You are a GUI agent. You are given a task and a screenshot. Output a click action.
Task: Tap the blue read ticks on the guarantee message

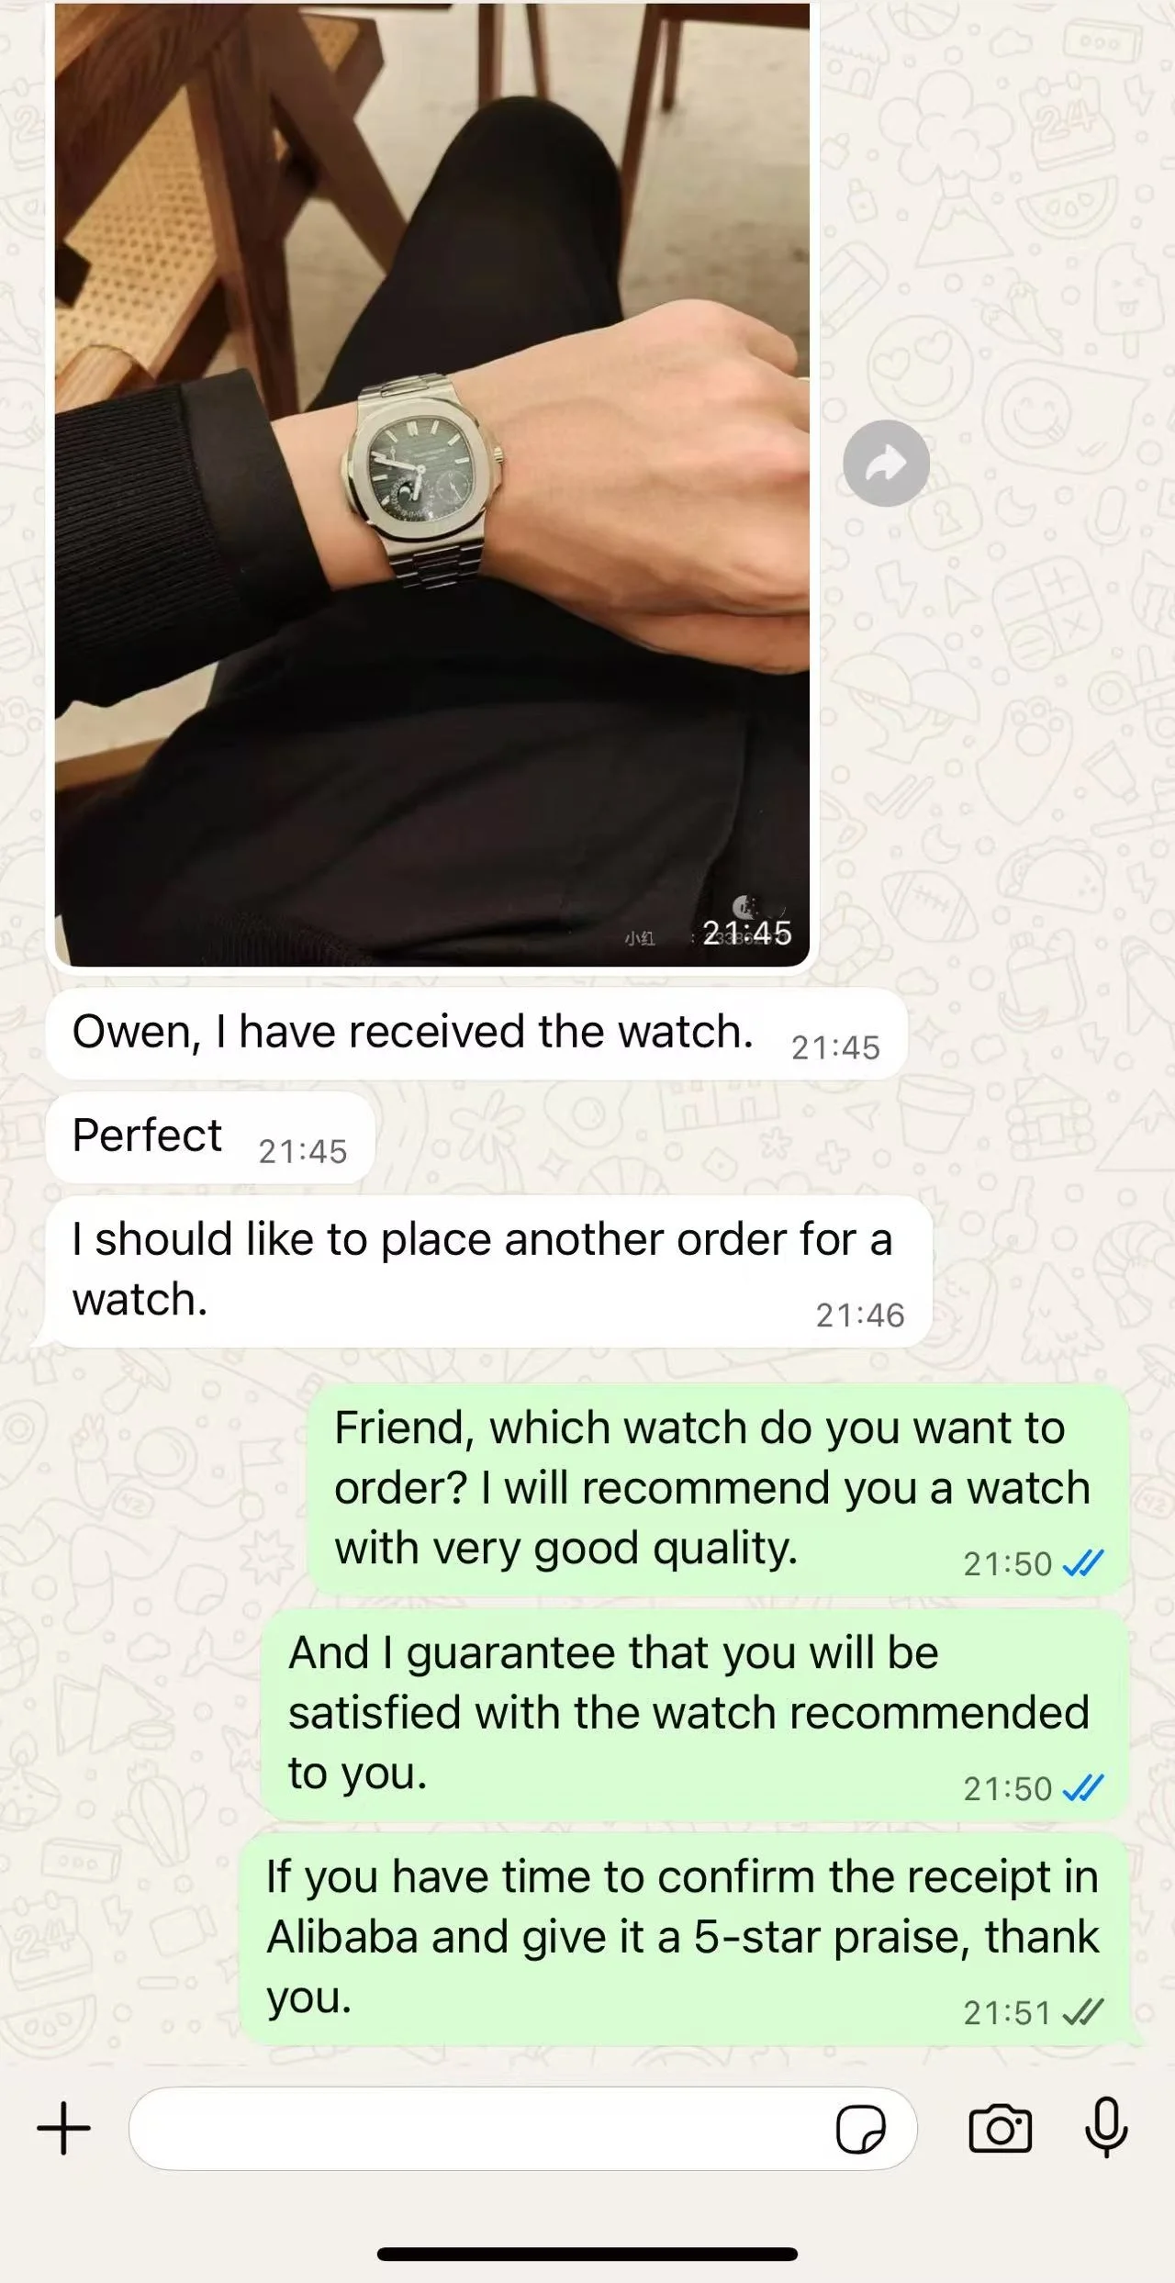click(x=1082, y=1788)
